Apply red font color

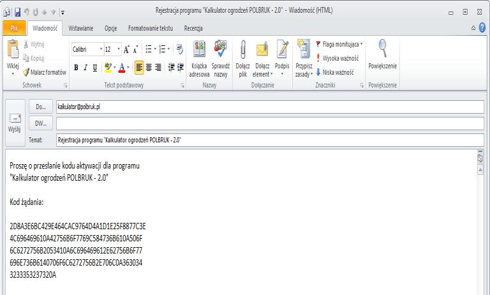tap(122, 68)
